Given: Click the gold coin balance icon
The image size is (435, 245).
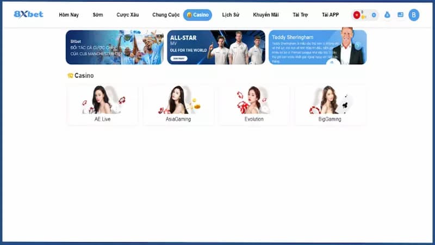Looking at the screenshot, I should coord(363,17).
